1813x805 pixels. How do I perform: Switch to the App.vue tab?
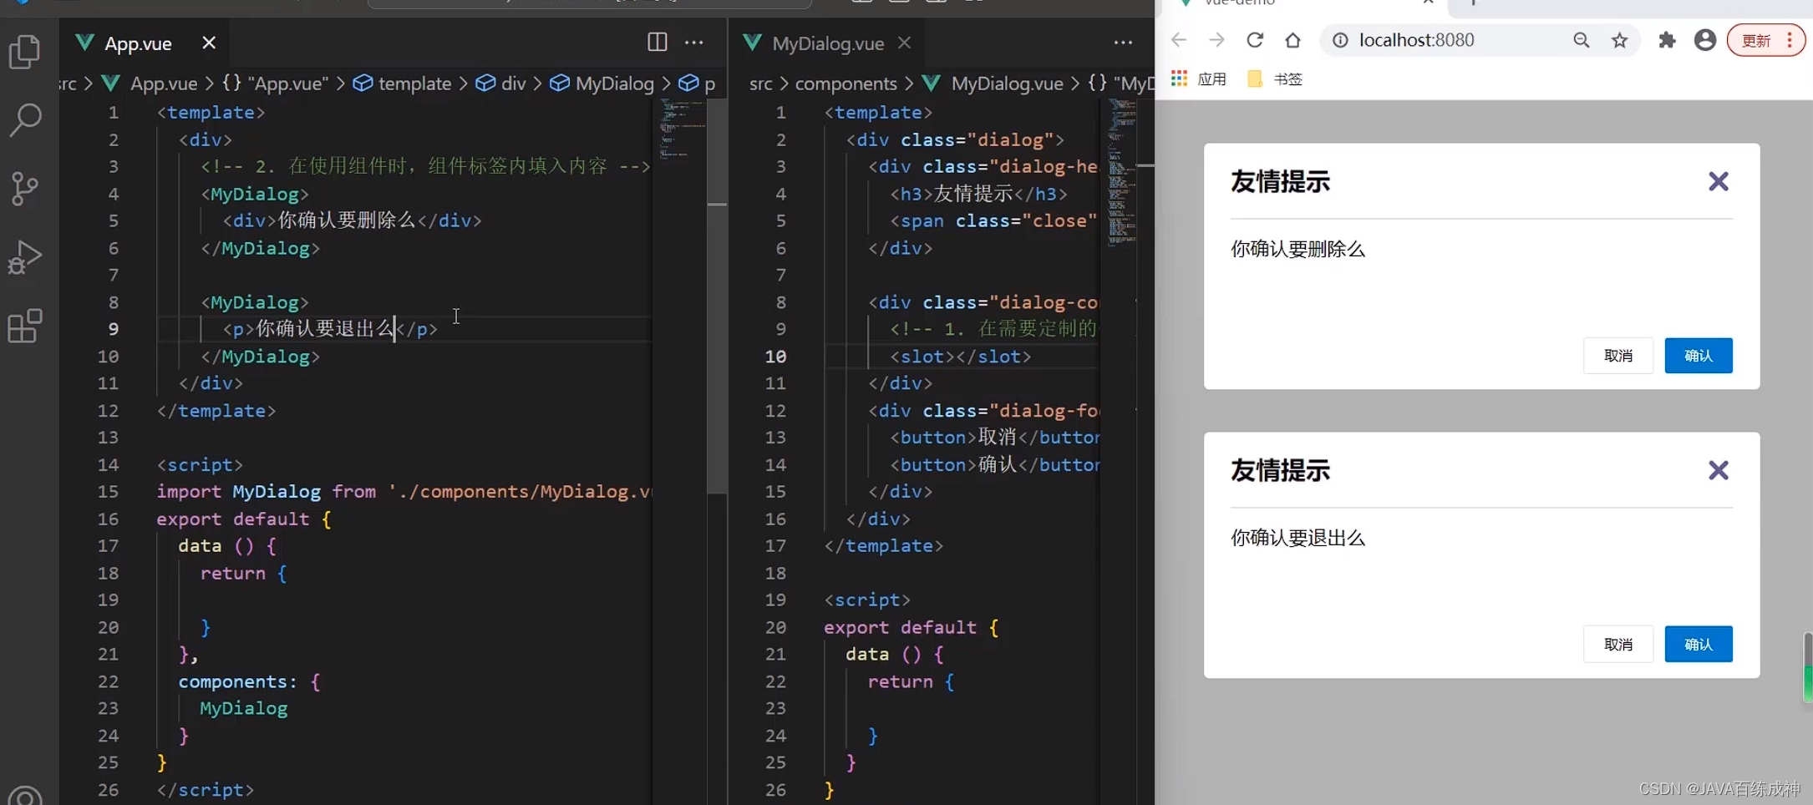click(138, 43)
